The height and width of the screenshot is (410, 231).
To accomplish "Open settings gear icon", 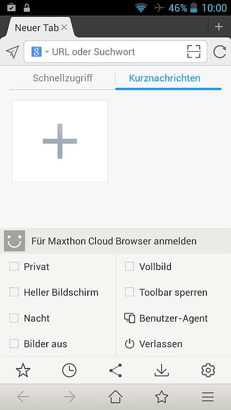I will click(x=208, y=371).
